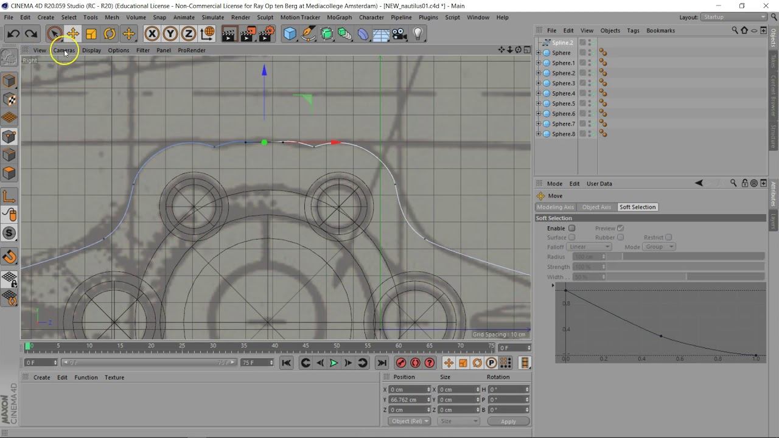
Task: Select Spline.2 in Object Manager
Action: (562, 43)
